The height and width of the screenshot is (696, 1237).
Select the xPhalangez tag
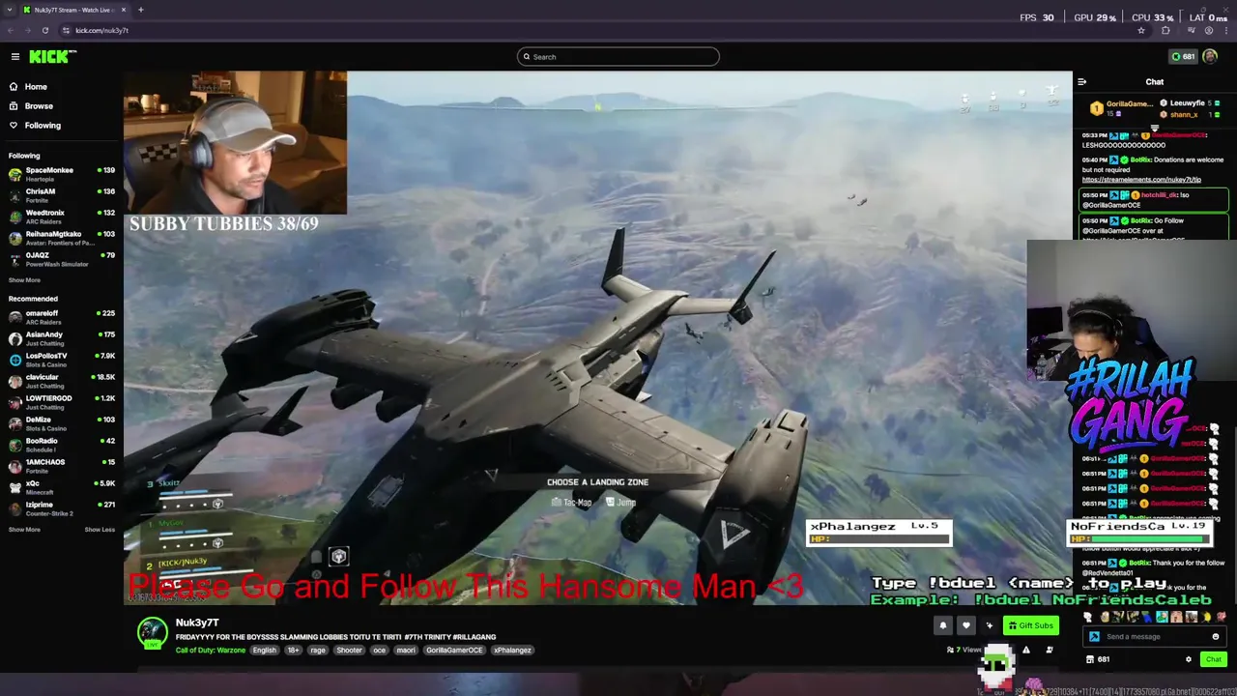point(512,651)
